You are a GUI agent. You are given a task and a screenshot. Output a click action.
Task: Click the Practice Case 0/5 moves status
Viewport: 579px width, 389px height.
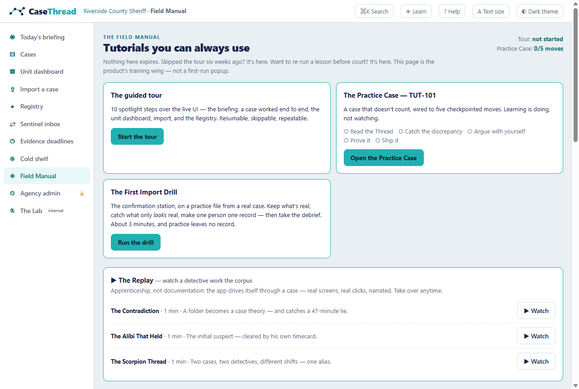click(x=530, y=48)
